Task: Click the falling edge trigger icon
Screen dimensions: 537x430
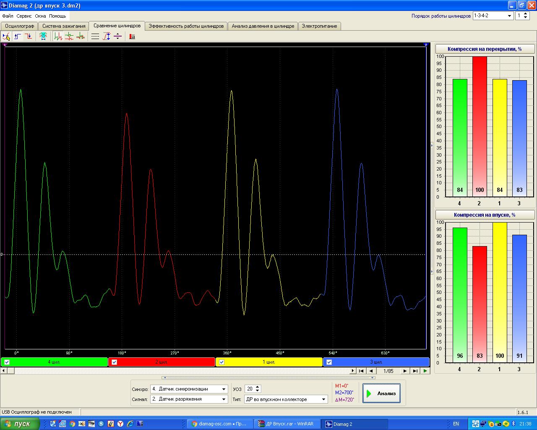Action: (x=29, y=37)
